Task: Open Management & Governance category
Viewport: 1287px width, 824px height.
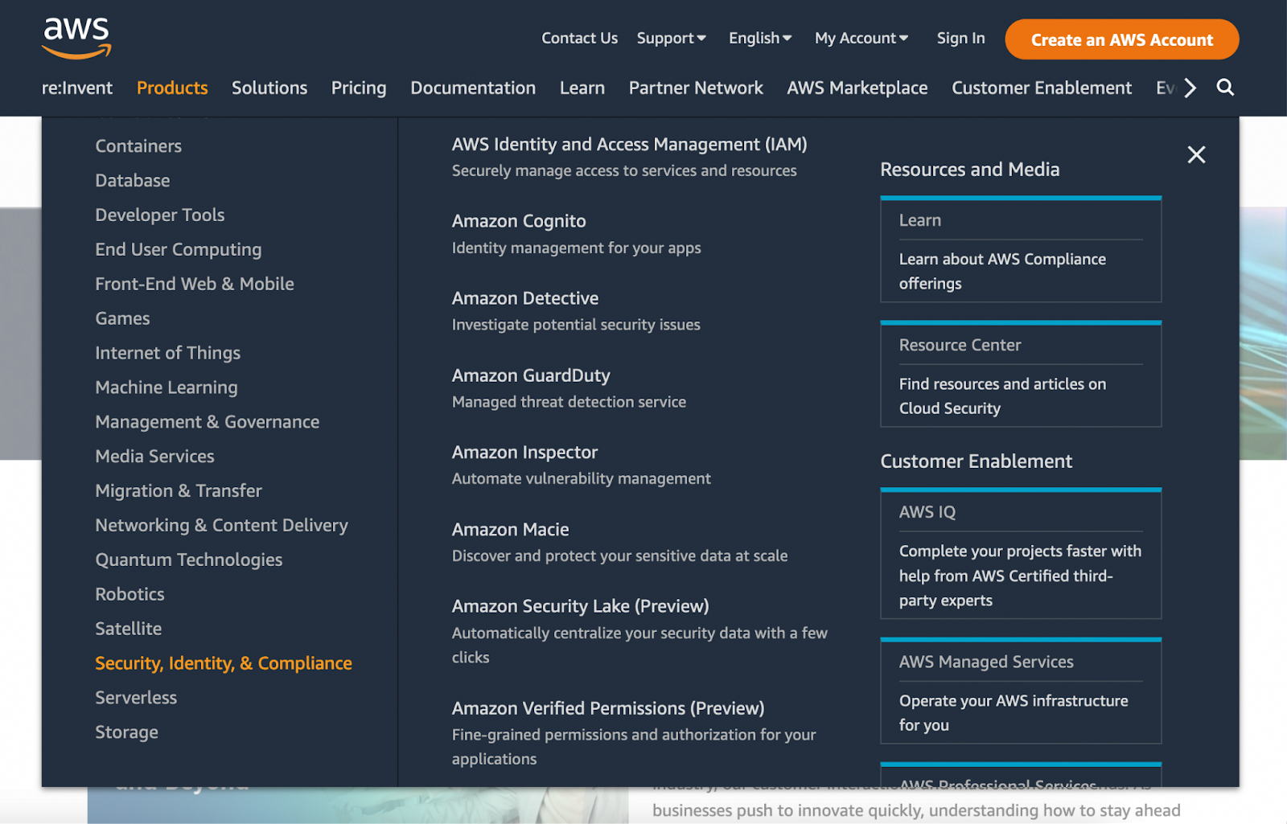Action: 208,422
